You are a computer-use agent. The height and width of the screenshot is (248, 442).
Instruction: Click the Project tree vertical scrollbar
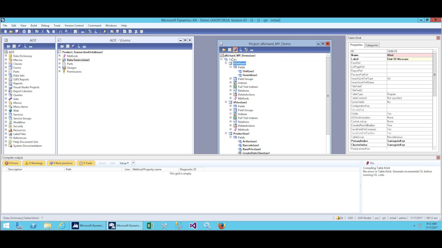[328, 103]
